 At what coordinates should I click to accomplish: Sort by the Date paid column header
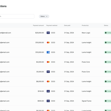[x=67, y=26]
